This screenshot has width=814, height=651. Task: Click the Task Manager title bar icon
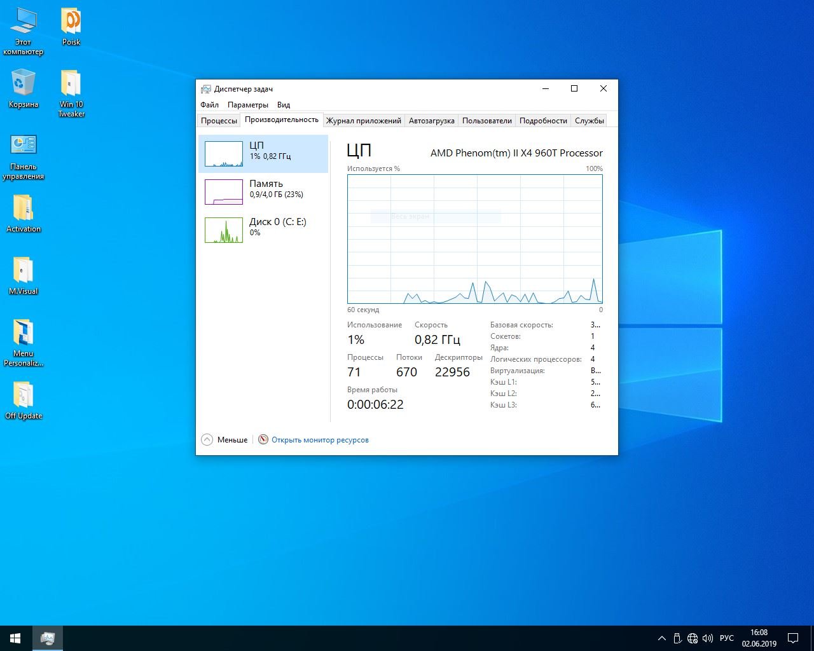coord(205,89)
